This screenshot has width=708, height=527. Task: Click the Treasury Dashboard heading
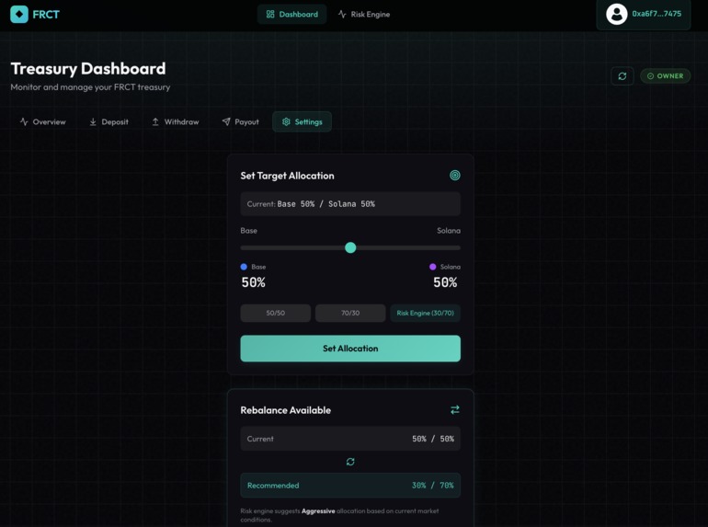88,69
